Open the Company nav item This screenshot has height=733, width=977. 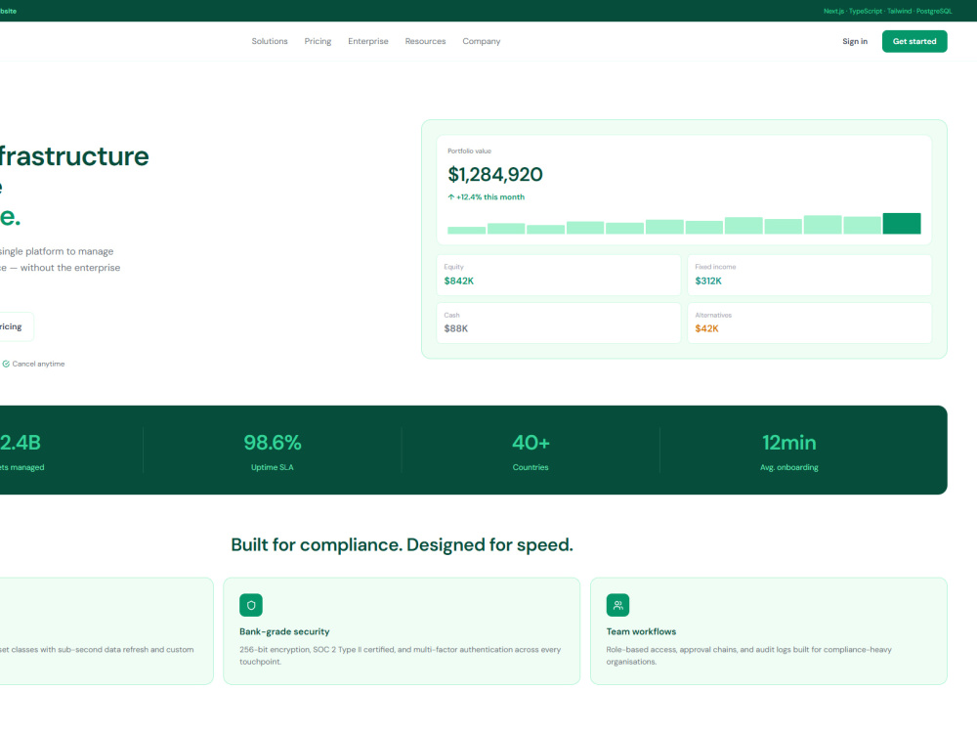tap(481, 41)
